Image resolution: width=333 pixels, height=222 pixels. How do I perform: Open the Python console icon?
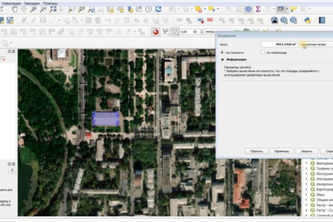308,21
